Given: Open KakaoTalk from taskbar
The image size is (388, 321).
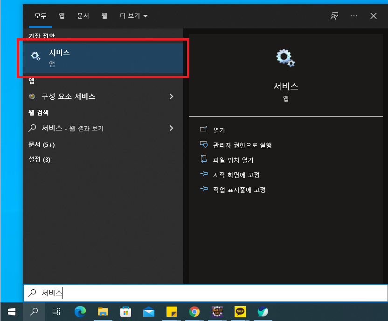Looking at the screenshot, I should pyautogui.click(x=240, y=312).
